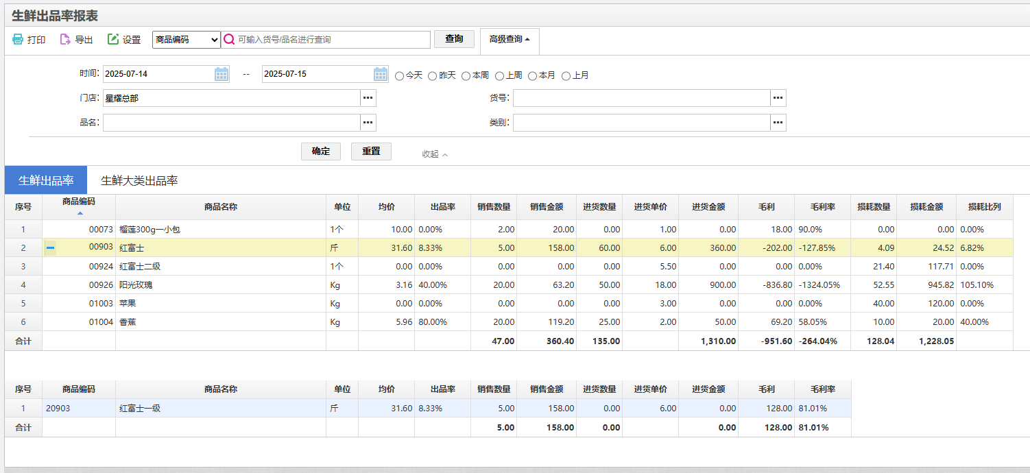Click the 销售金额 header in upper table
1030x473 pixels.
[547, 207]
